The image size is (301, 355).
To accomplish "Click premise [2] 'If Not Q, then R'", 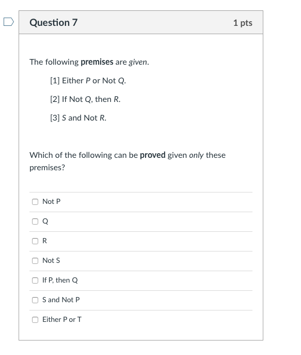I will pyautogui.click(x=85, y=99).
